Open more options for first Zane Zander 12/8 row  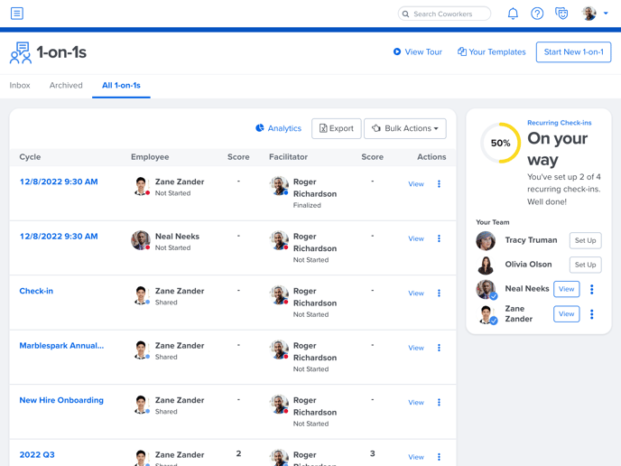tap(439, 184)
